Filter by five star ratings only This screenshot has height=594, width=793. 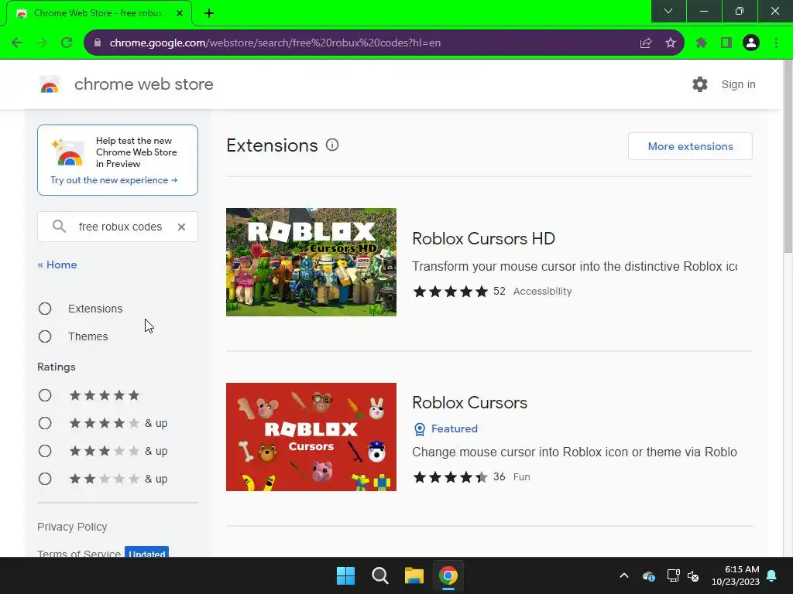click(45, 395)
